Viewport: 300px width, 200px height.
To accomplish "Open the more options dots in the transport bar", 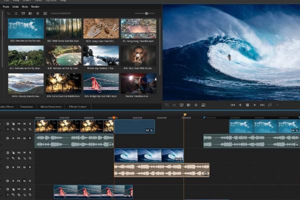I will click(x=277, y=105).
